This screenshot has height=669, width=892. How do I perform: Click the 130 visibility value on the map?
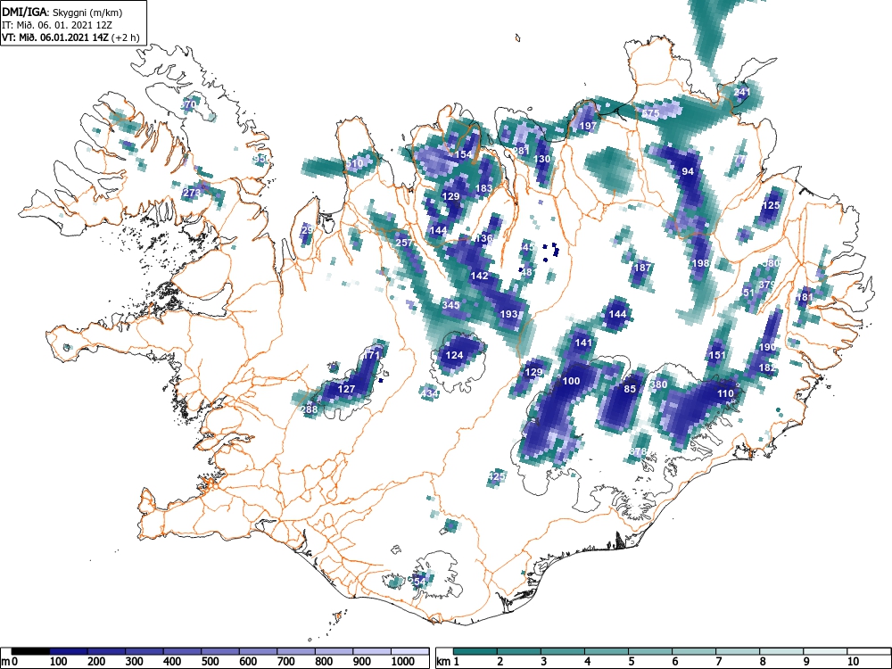coord(542,159)
